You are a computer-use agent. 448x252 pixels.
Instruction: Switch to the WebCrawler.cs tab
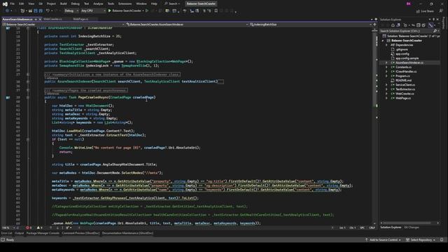52,19
